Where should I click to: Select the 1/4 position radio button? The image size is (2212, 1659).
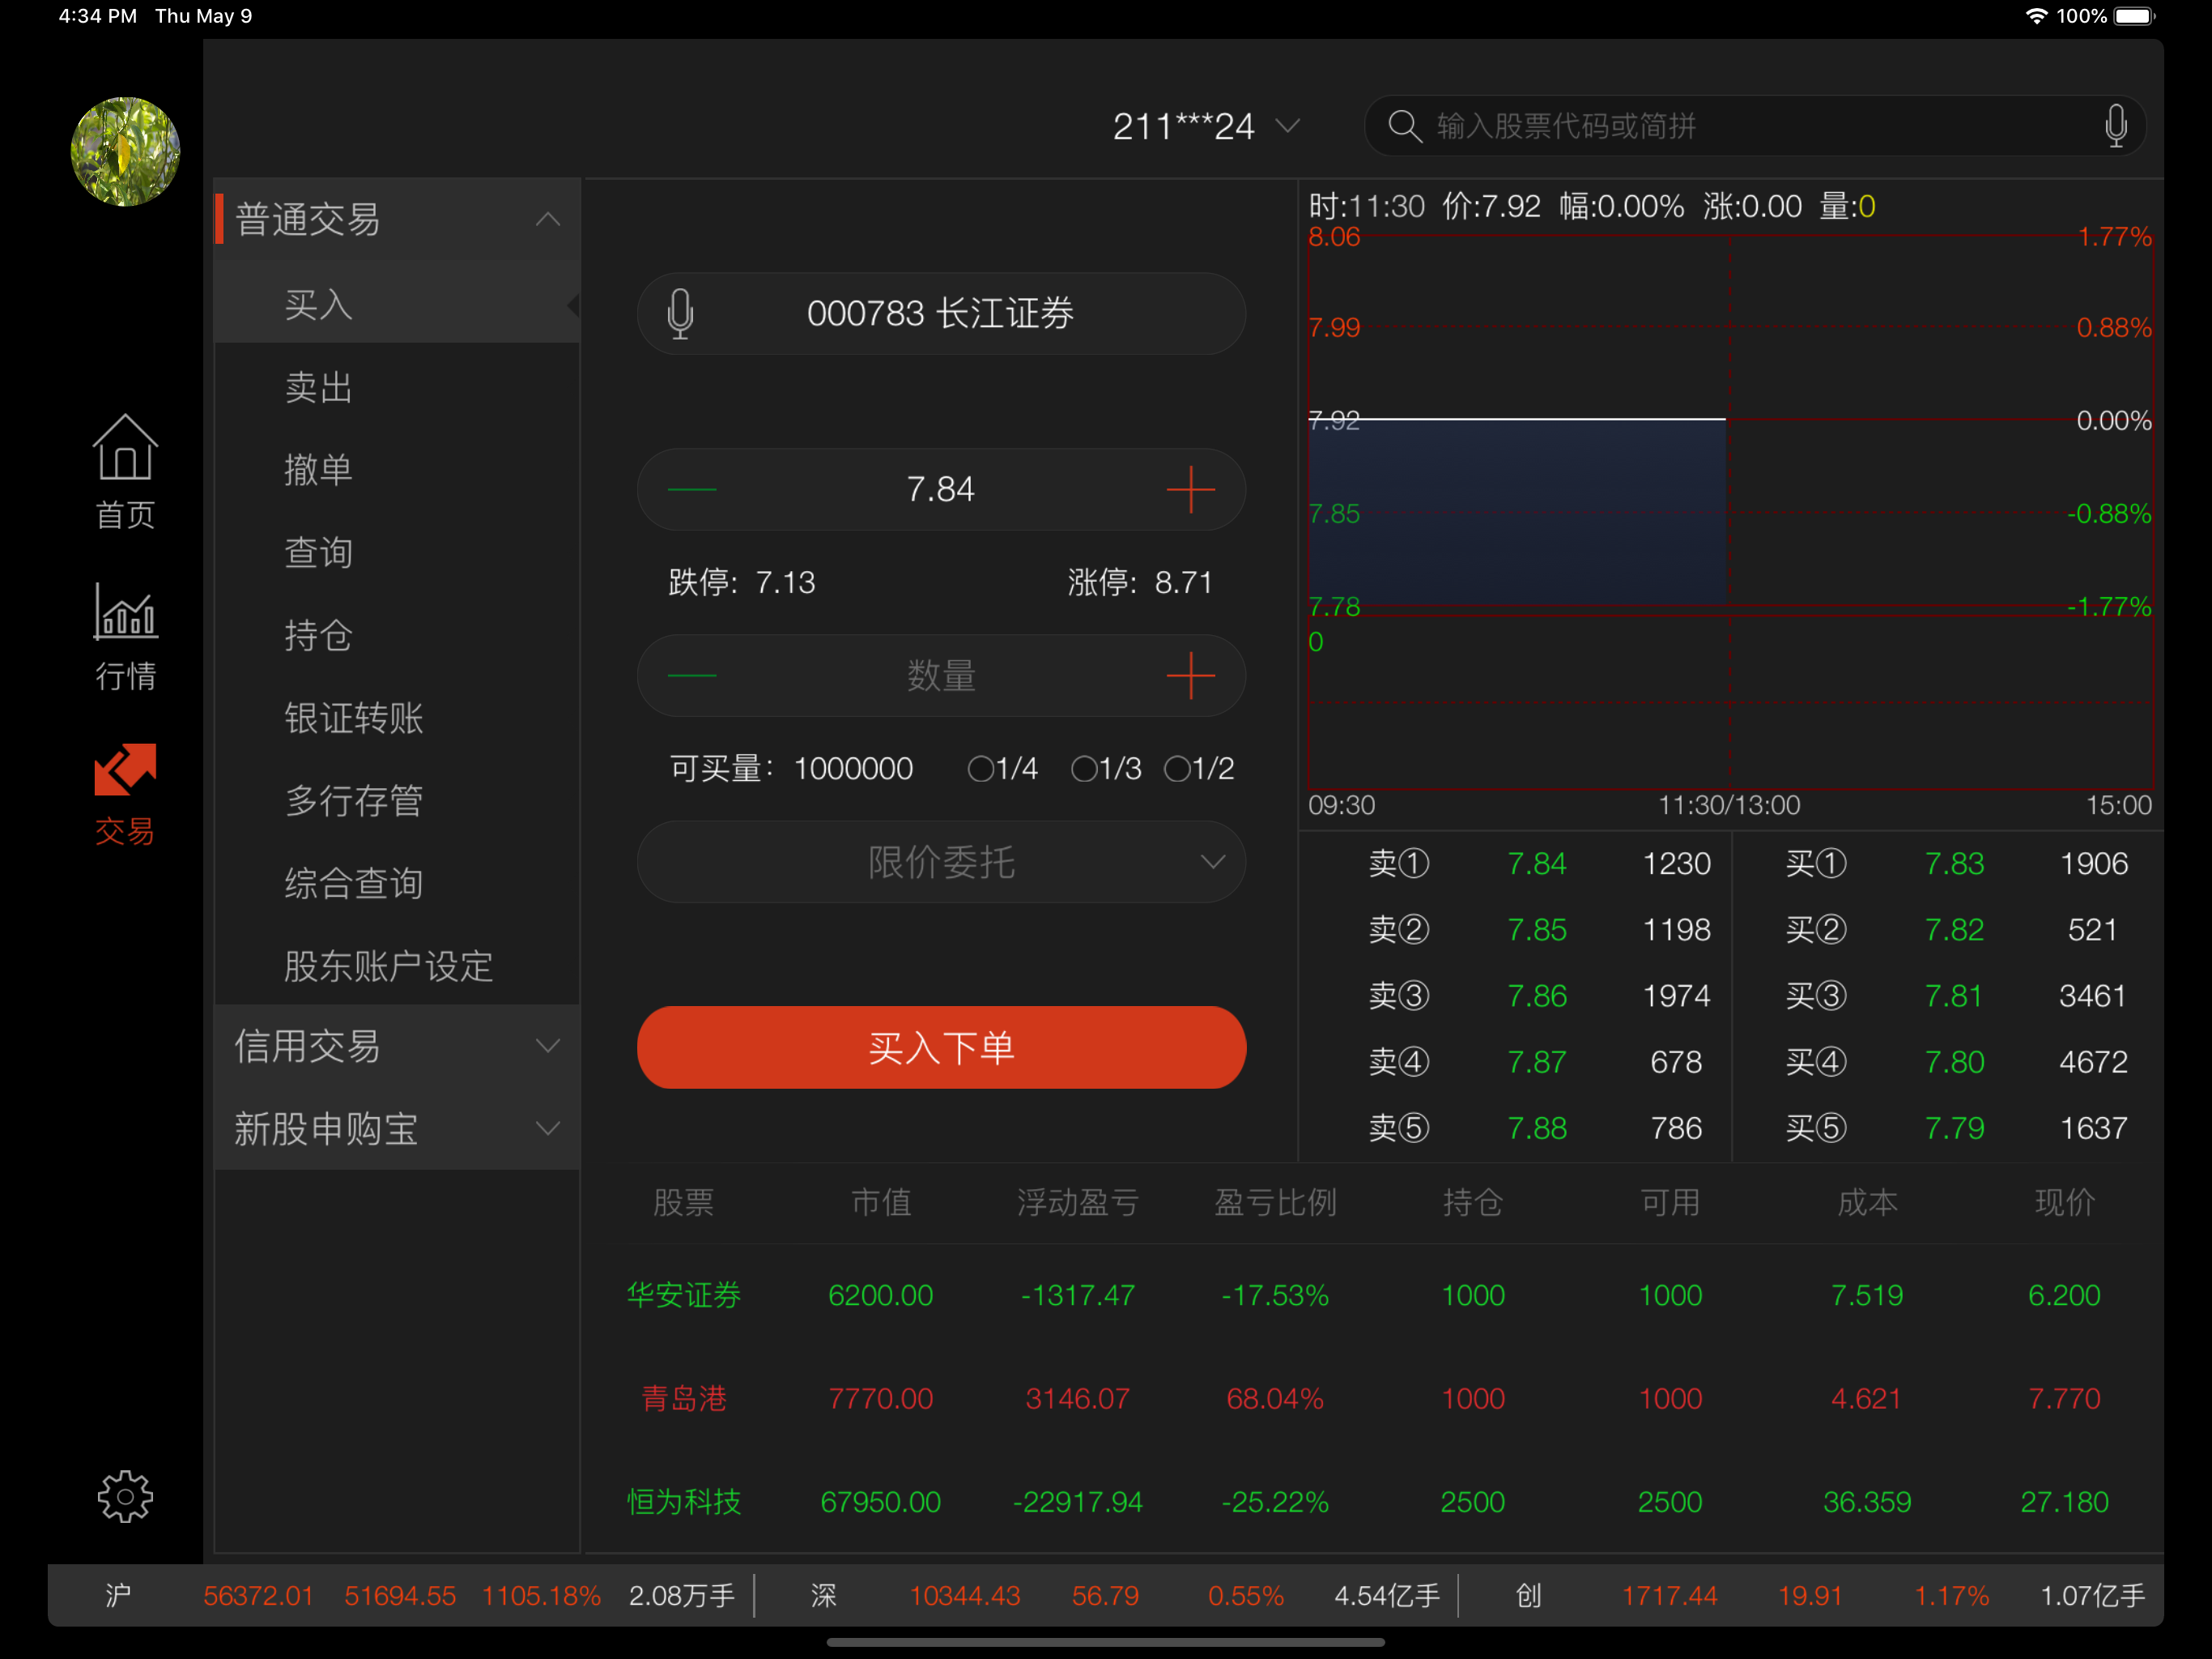1003,769
